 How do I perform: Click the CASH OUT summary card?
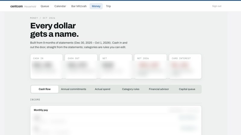[81, 66]
